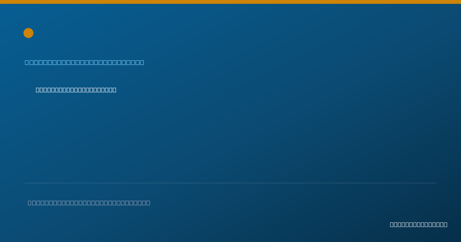Click the orange circle icon
The height and width of the screenshot is (242, 461).
[x=28, y=33]
